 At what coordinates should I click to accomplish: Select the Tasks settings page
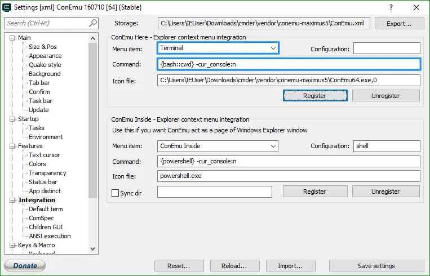coord(37,128)
